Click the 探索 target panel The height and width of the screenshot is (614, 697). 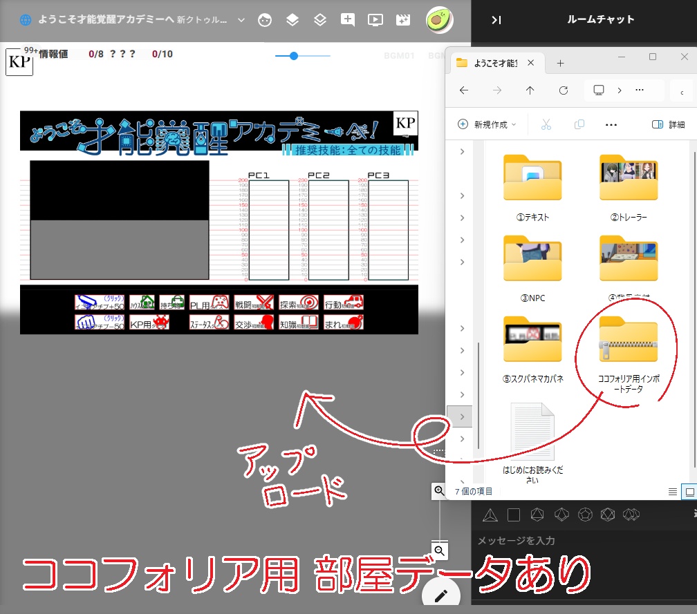point(299,303)
